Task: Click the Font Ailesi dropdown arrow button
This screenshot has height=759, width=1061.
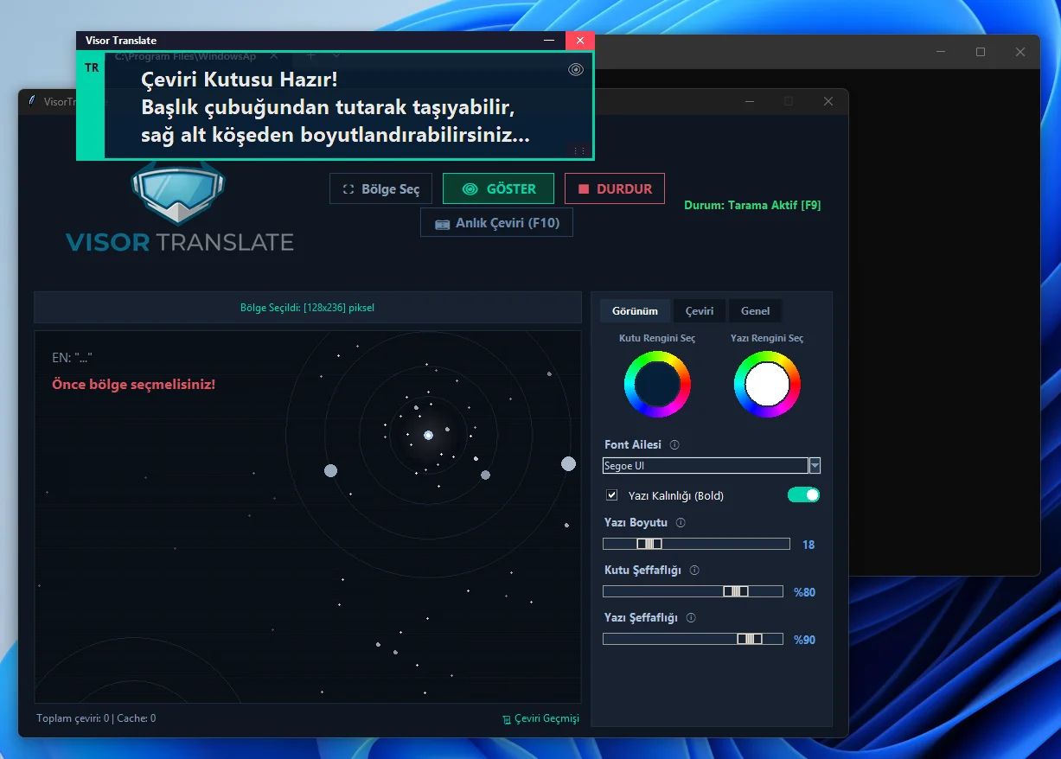Action: coord(815,466)
